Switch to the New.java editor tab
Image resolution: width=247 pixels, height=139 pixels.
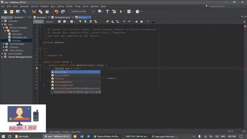coord(41,17)
